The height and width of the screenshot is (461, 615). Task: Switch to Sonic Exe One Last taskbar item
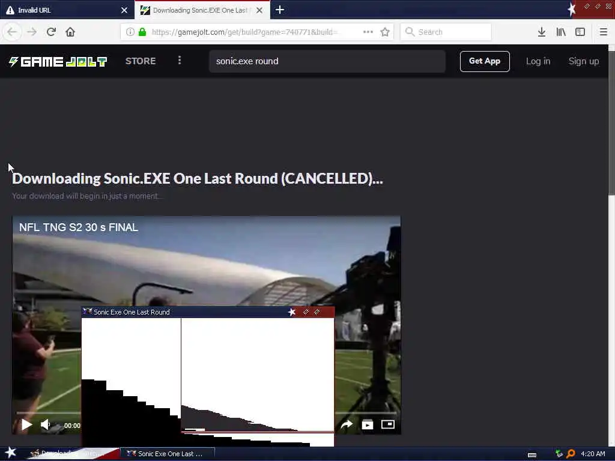[169, 454]
